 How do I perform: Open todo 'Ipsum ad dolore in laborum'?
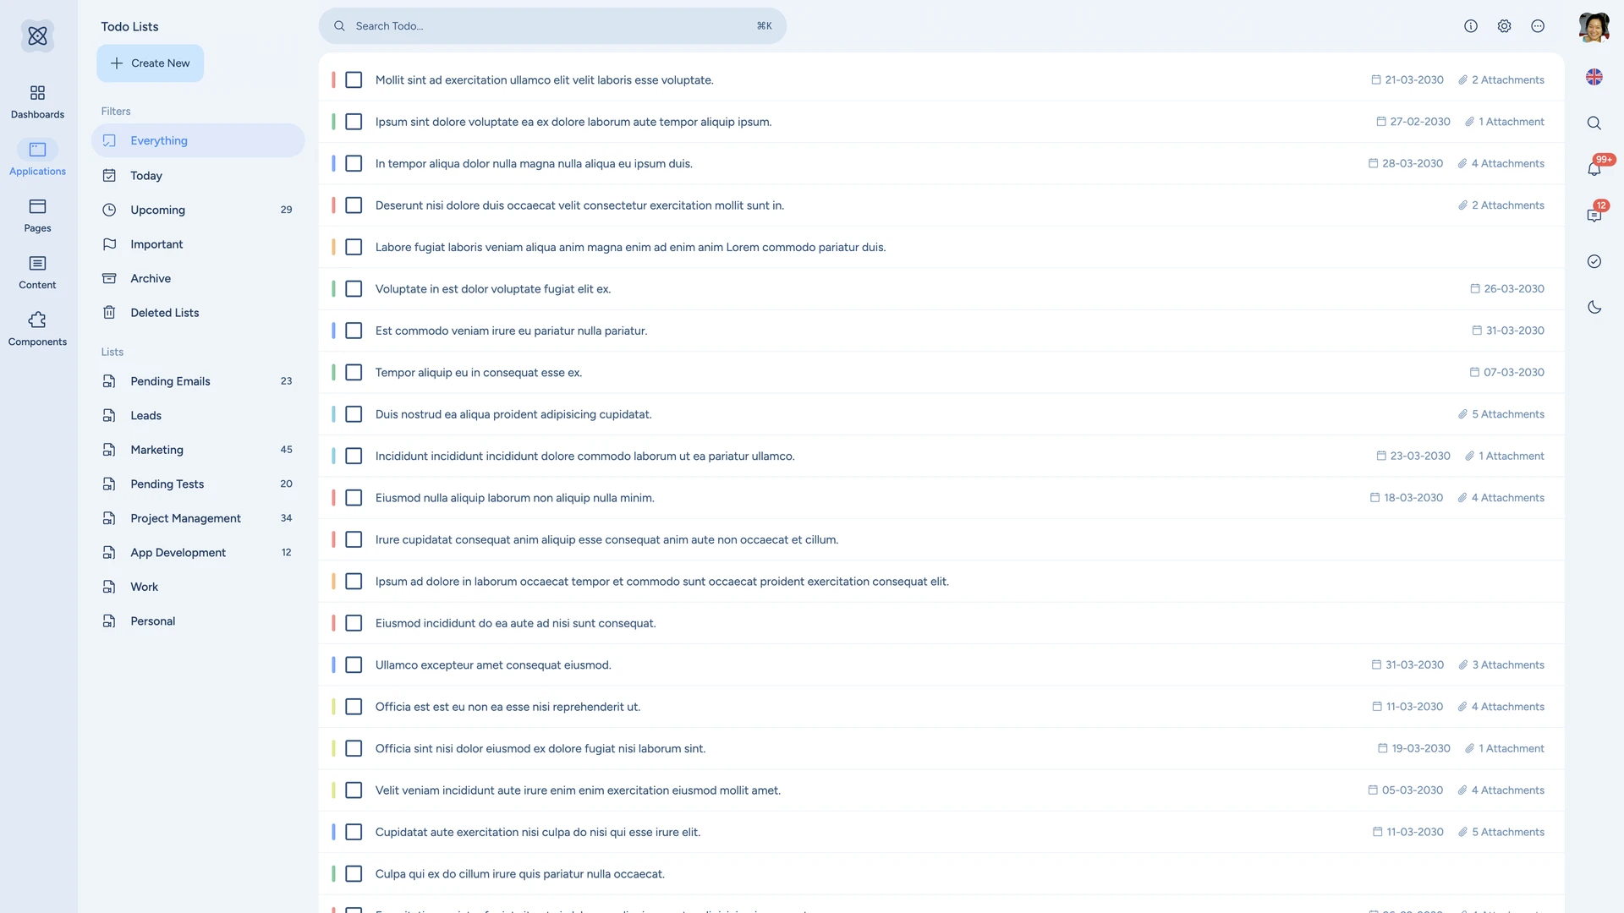(x=661, y=582)
